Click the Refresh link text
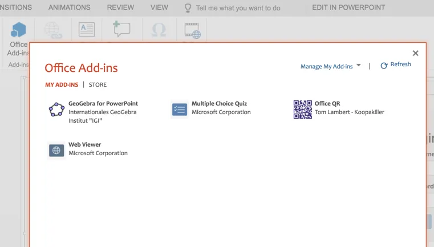This screenshot has width=434, height=247. pyautogui.click(x=400, y=64)
